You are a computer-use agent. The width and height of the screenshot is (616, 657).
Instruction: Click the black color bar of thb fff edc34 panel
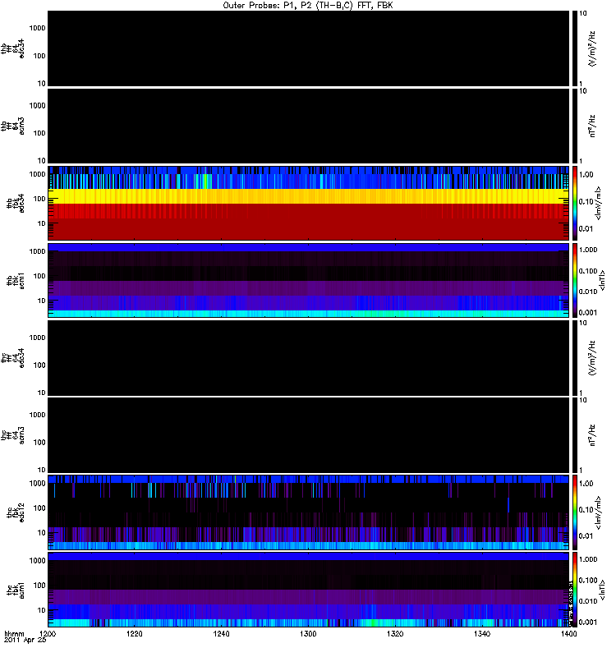(575, 48)
